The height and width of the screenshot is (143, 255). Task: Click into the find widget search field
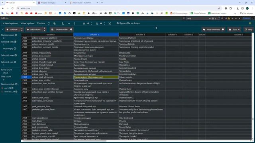(x=197, y=18)
